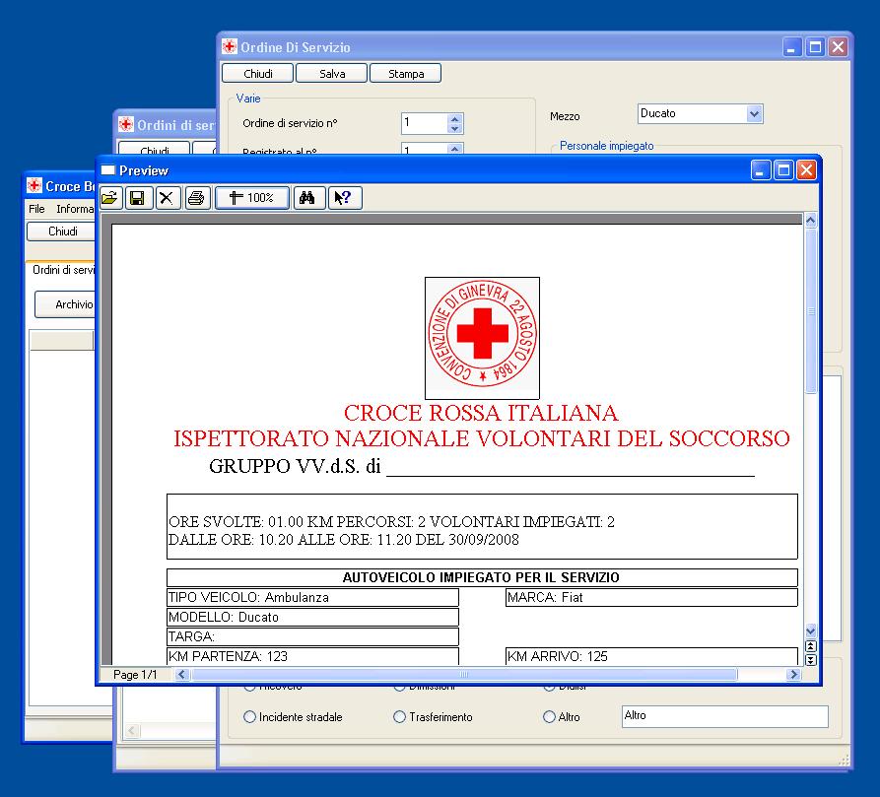This screenshot has height=797, width=880.
Task: Click the right arrow of the preview horizontal scrollbar
Action: [793, 674]
